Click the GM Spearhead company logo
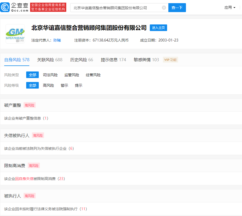This screenshot has width=242, height=216. 15,34
